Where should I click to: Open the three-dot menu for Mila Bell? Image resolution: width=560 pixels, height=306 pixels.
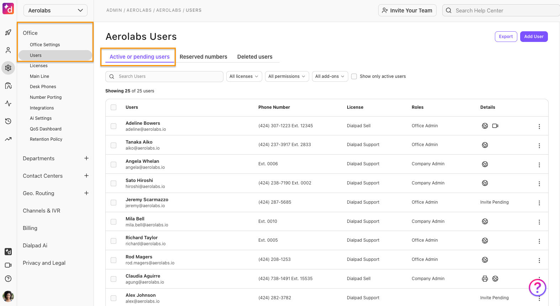tap(539, 222)
